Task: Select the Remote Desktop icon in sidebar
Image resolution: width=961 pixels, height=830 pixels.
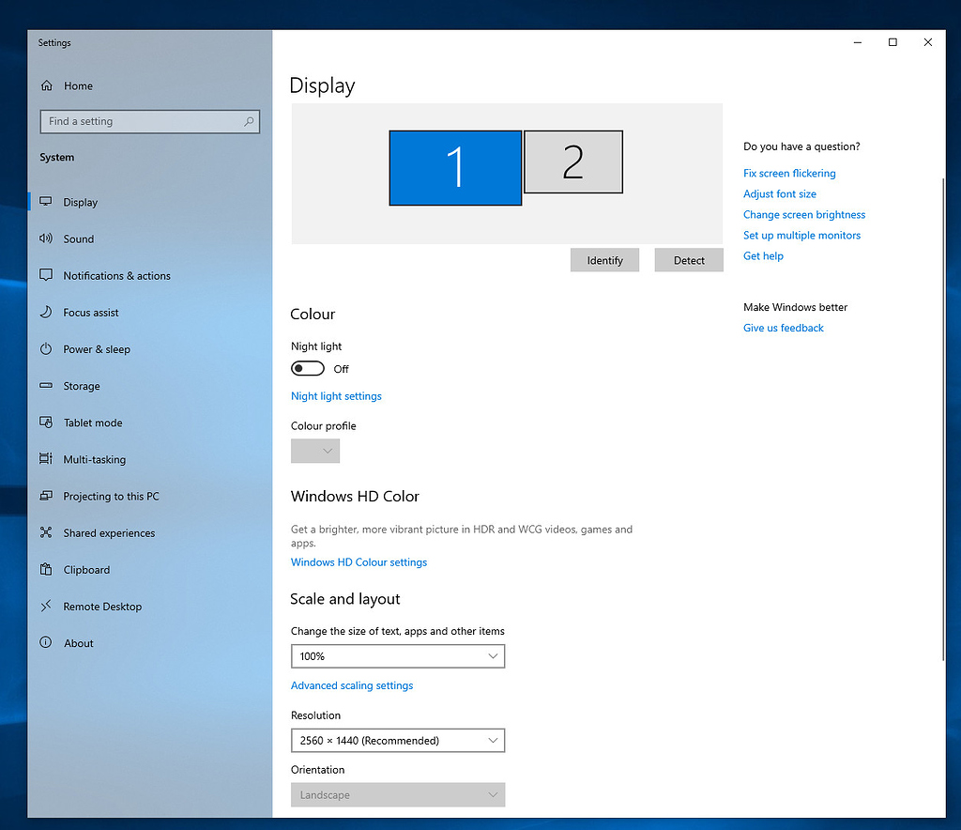Action: click(x=46, y=606)
